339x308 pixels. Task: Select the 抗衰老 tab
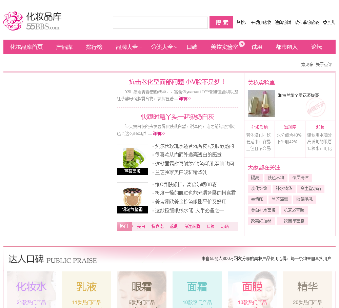tap(157, 226)
